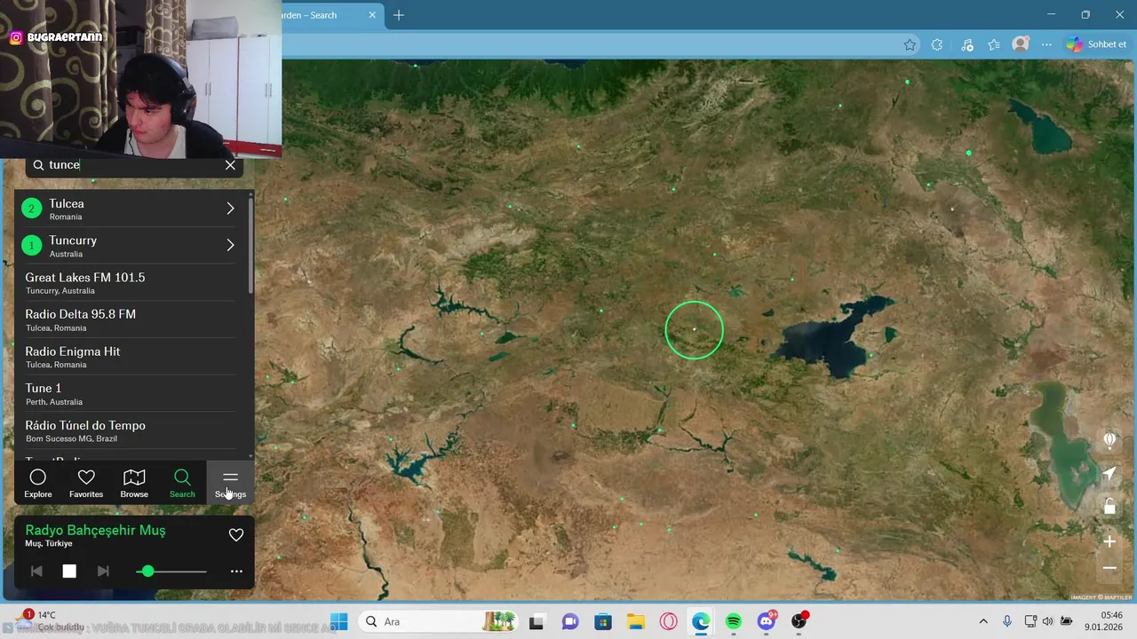Viewport: 1137px width, 639px height.
Task: Switch to Microsoft Edge on taskbar
Action: click(x=701, y=621)
